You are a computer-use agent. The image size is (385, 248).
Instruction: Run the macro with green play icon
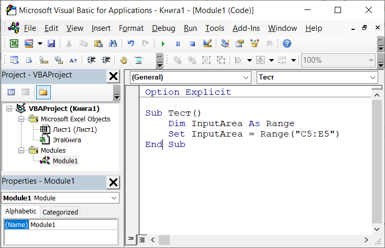pos(163,44)
